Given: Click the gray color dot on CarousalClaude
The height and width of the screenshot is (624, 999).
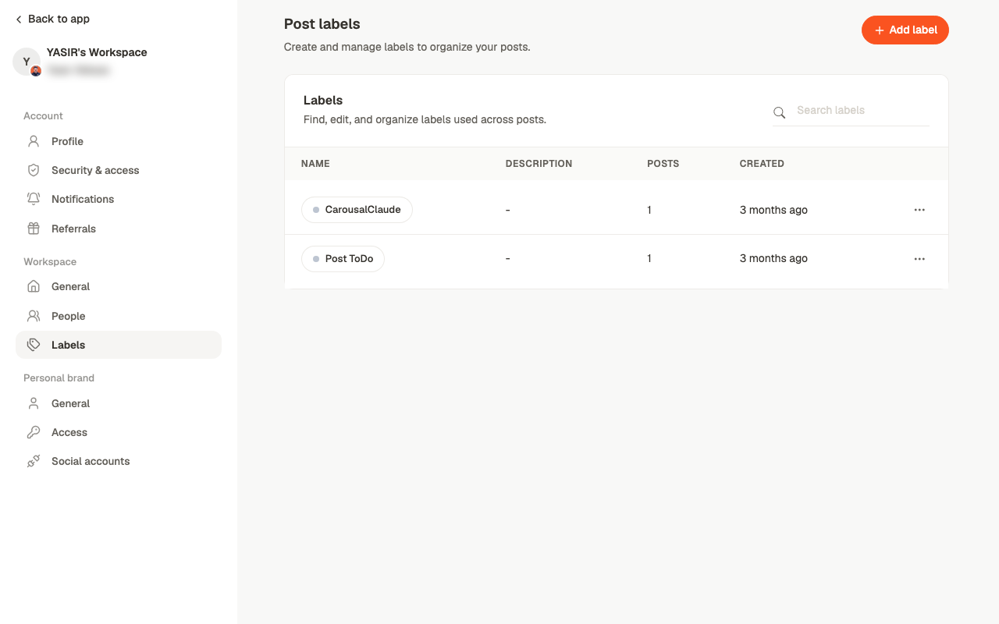Looking at the screenshot, I should (316, 210).
